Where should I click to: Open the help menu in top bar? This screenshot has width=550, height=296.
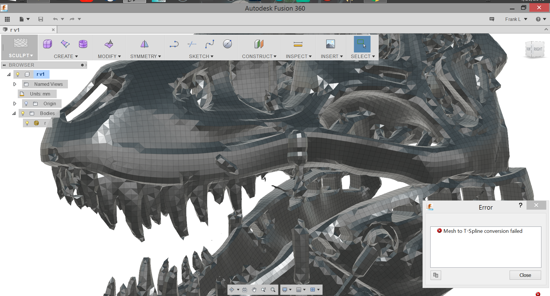[x=541, y=19]
